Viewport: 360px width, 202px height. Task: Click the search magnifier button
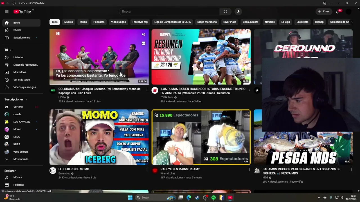pos(226,12)
